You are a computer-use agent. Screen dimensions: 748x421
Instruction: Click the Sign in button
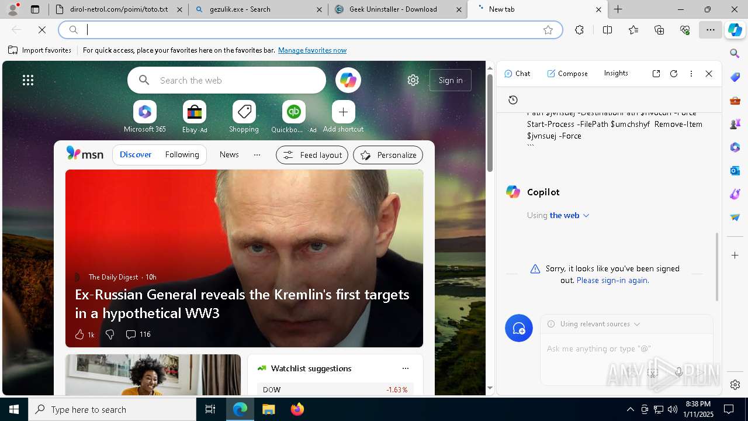pos(451,80)
